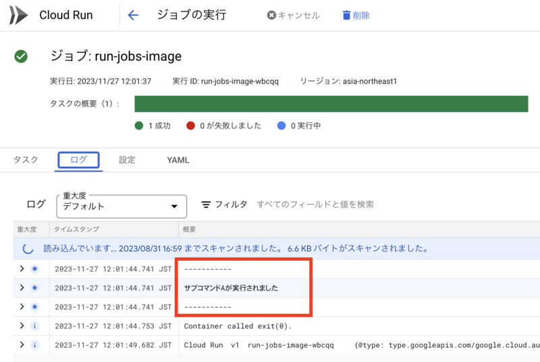This screenshot has height=362, width=540.
Task: Click the info severity icon on Cloud Run v1 row
Action: tap(34, 345)
